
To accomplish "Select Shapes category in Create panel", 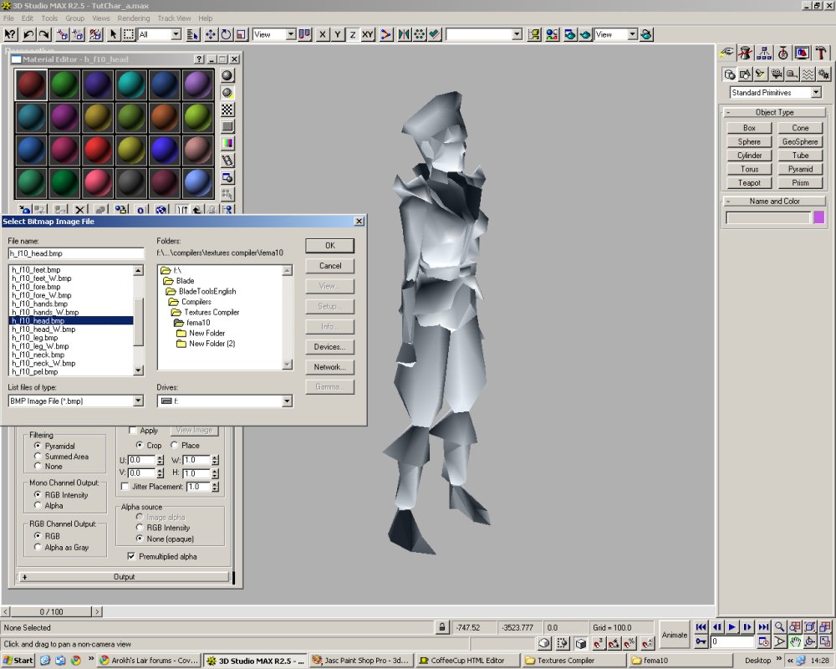I will pos(745,74).
